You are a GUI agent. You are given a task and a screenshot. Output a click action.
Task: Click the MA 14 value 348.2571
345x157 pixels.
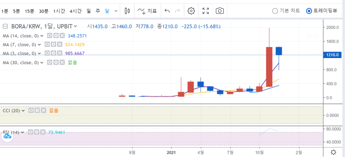(77, 36)
